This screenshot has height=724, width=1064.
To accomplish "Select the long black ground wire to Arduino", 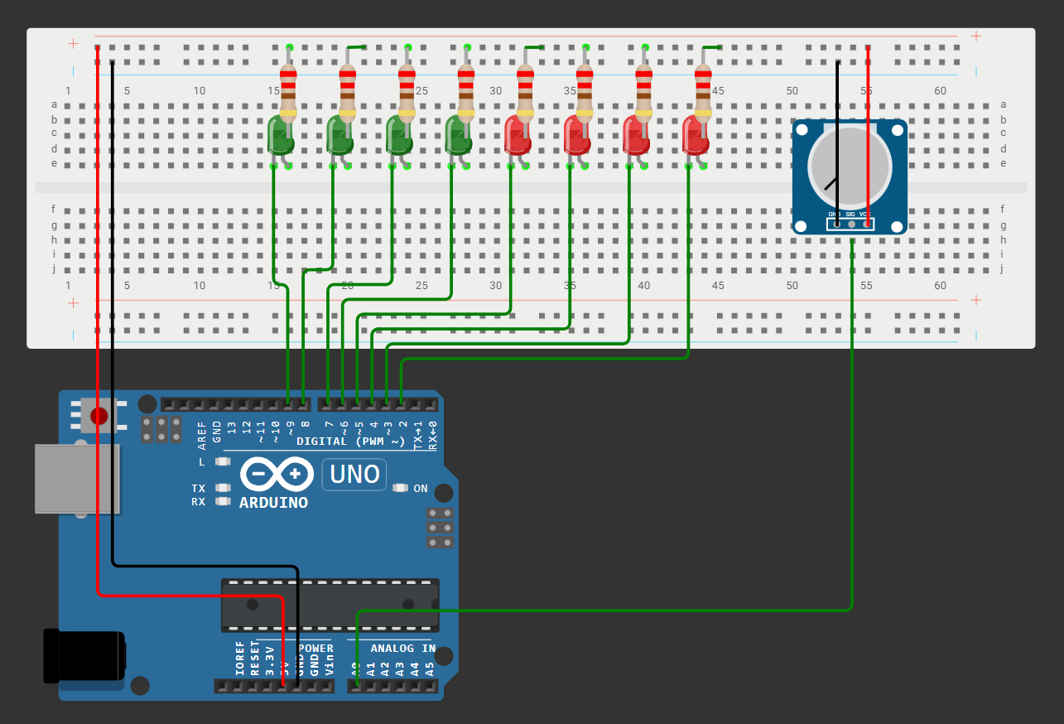I will [113, 331].
